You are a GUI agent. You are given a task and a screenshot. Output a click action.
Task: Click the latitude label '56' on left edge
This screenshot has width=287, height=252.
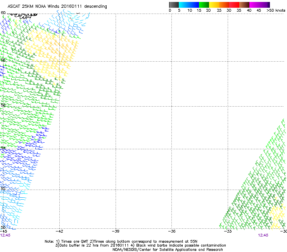pos(3,105)
